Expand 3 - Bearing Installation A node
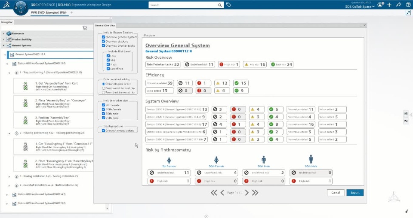This screenshot has height=218, width=413. tap(9, 176)
